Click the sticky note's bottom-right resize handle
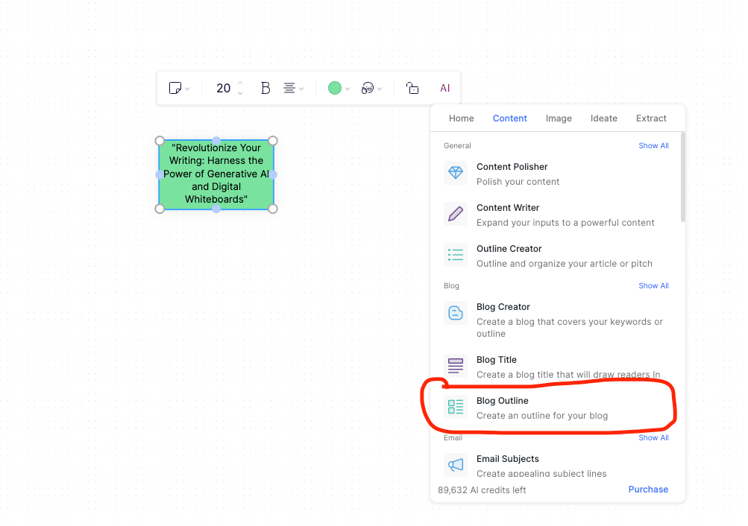Viewport: 748px width, 526px height. [x=273, y=209]
